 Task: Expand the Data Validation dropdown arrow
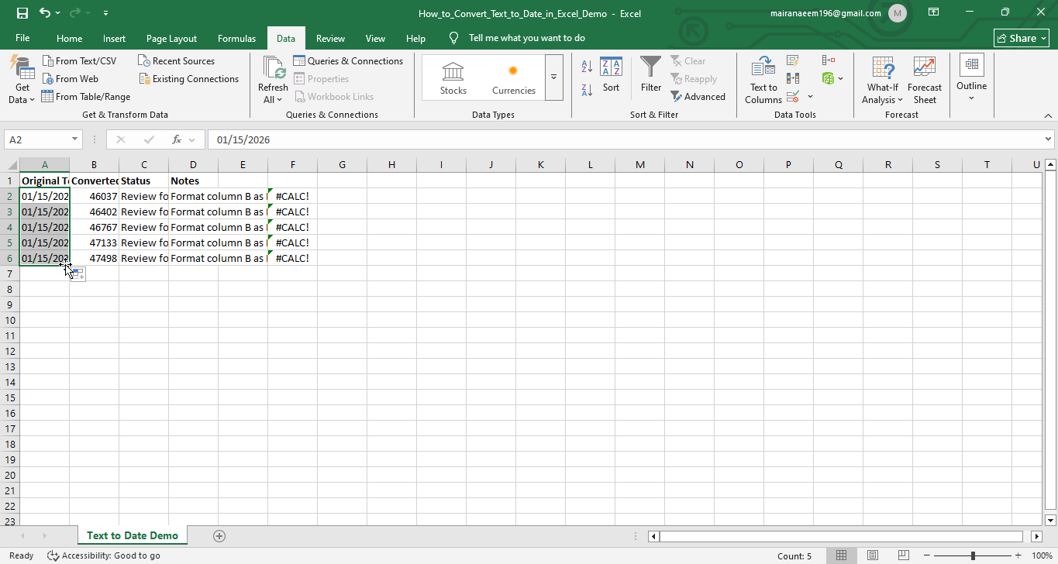[810, 97]
